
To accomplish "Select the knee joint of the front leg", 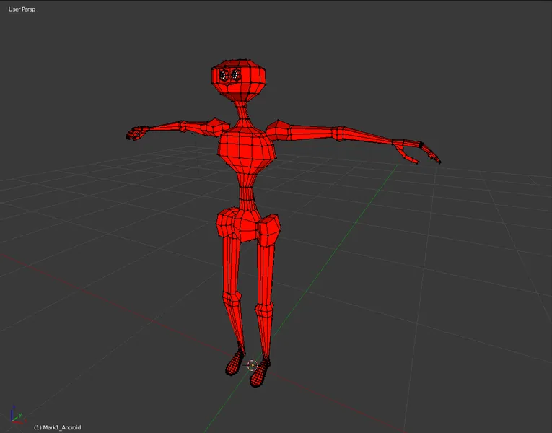I will [x=264, y=310].
